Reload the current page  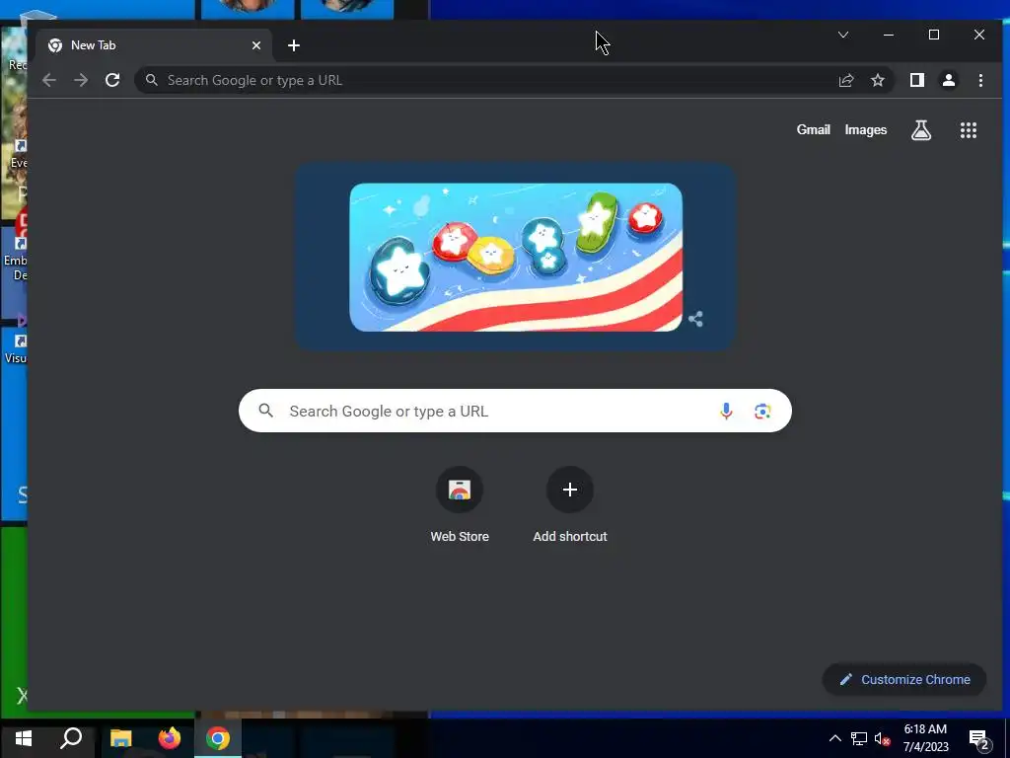(112, 81)
